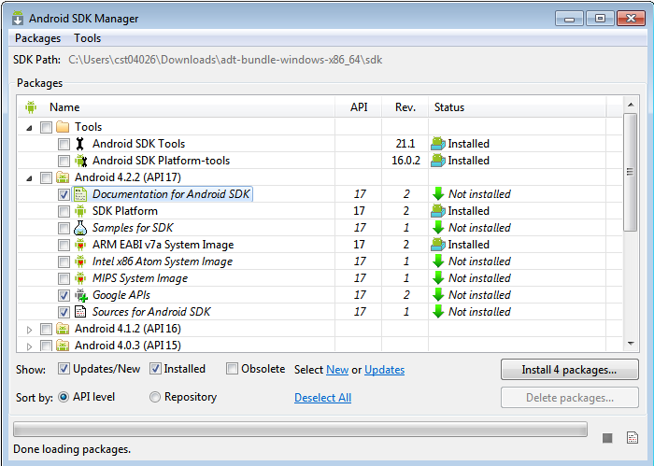Click the Installed status icon for Platform-tools

tap(438, 161)
